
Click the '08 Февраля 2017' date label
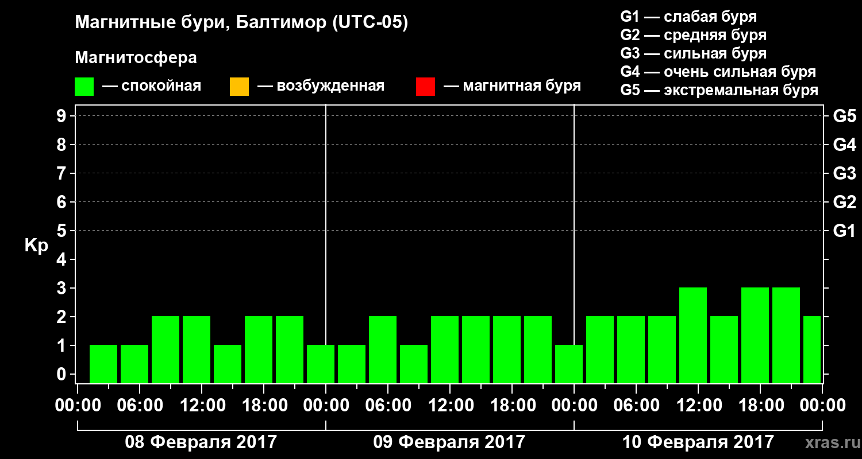click(201, 442)
